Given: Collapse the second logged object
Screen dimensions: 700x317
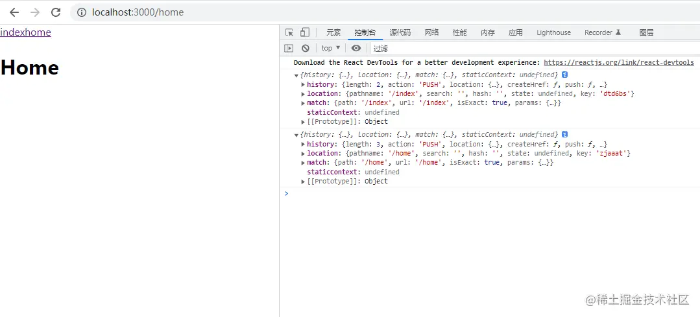Looking at the screenshot, I should click(296, 135).
